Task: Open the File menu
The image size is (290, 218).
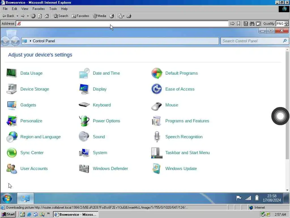Action: pos(5,9)
